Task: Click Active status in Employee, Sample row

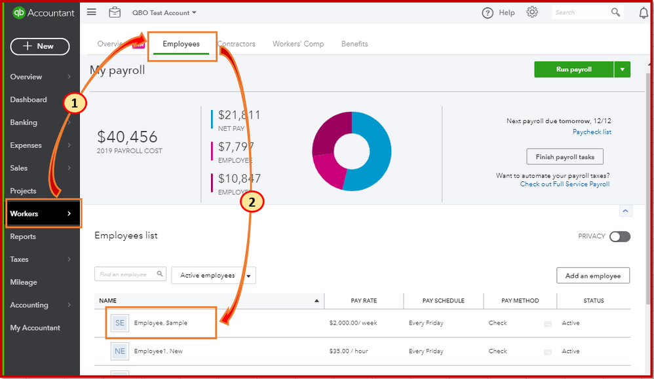Action: pyautogui.click(x=571, y=323)
